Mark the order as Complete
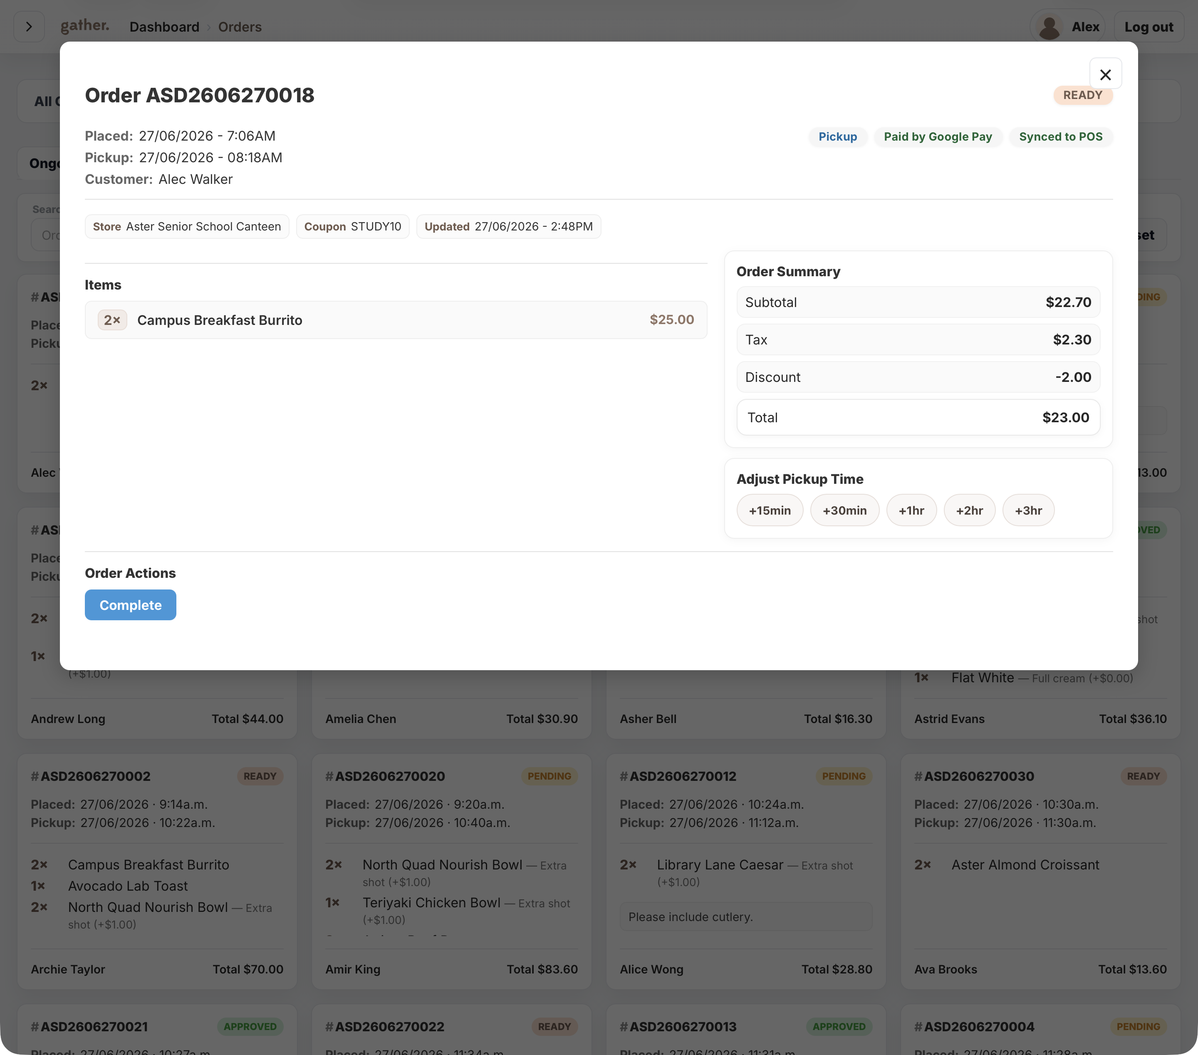 coord(130,605)
